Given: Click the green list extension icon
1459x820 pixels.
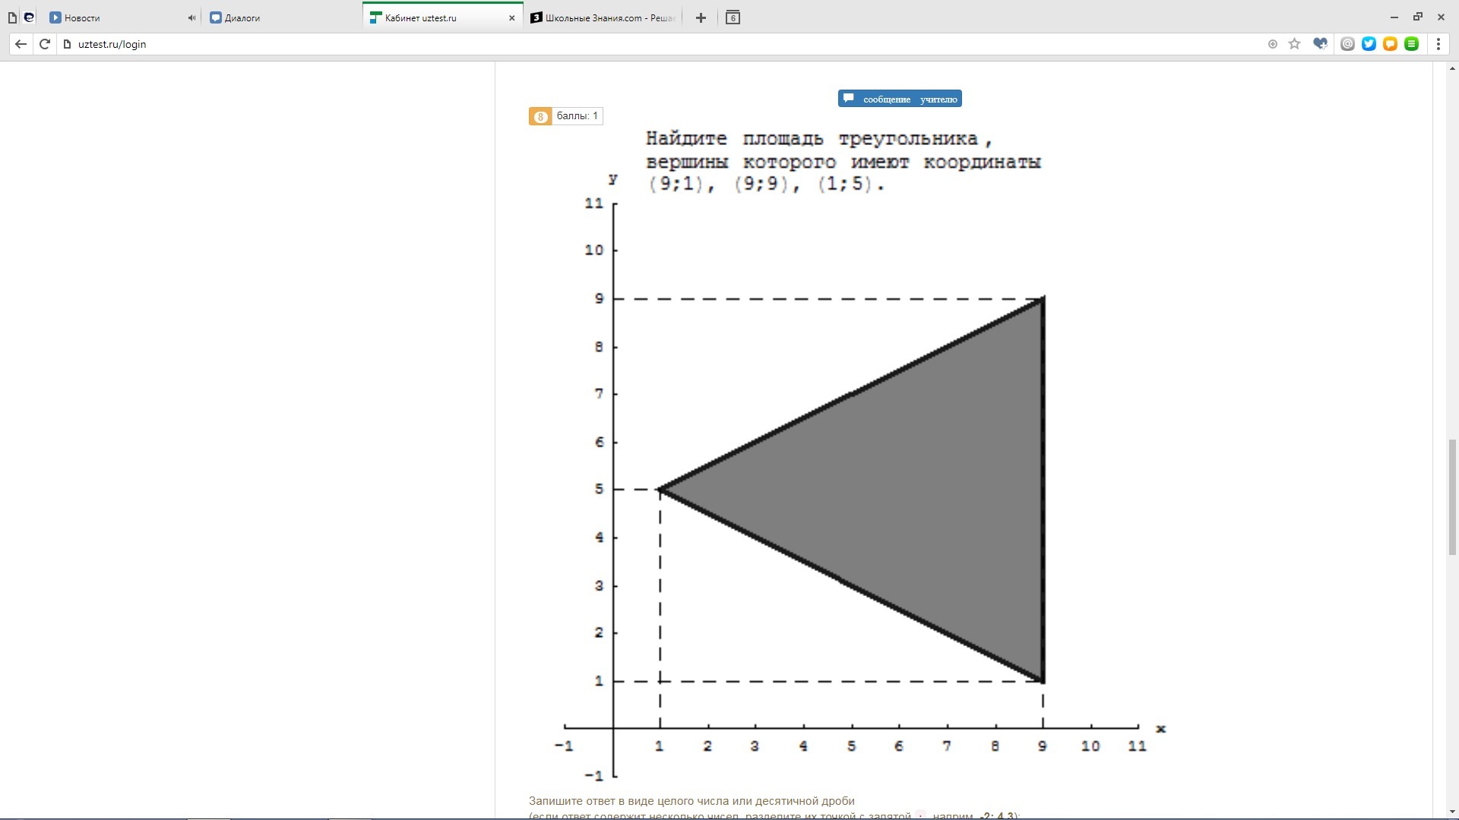Looking at the screenshot, I should 1411,44.
